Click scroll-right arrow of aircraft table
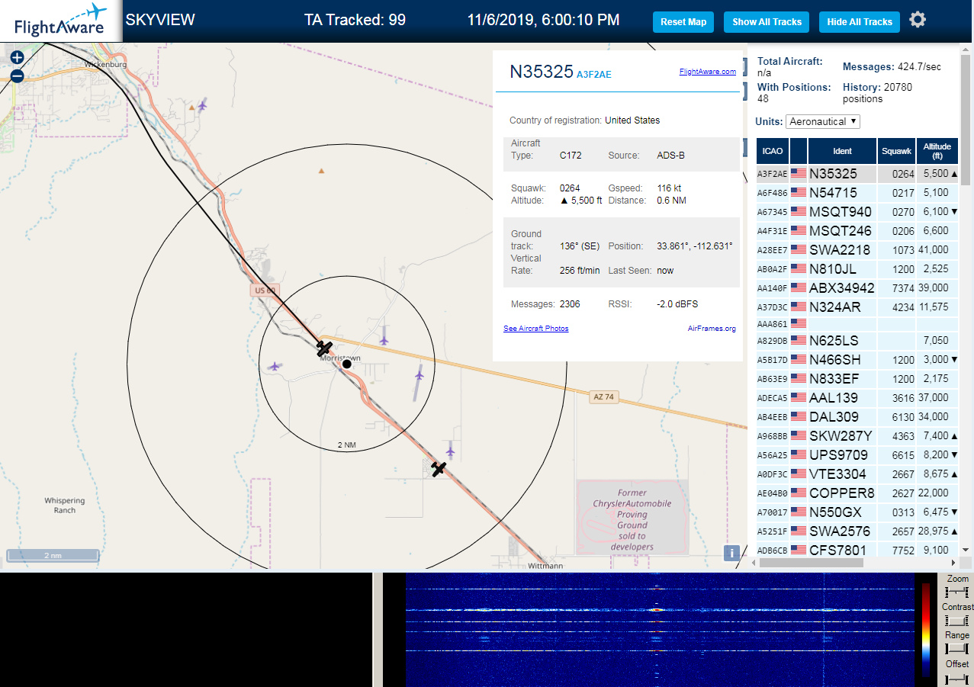 point(953,563)
